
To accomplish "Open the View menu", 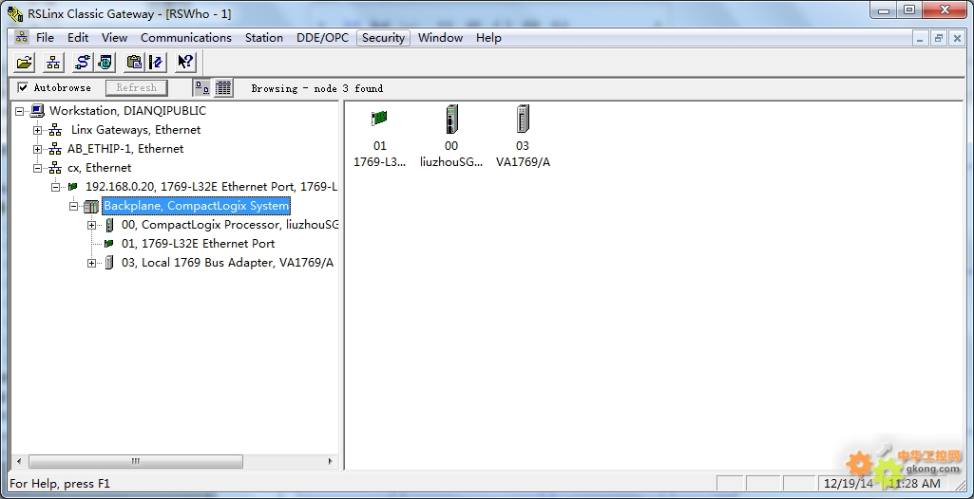I will (x=114, y=38).
